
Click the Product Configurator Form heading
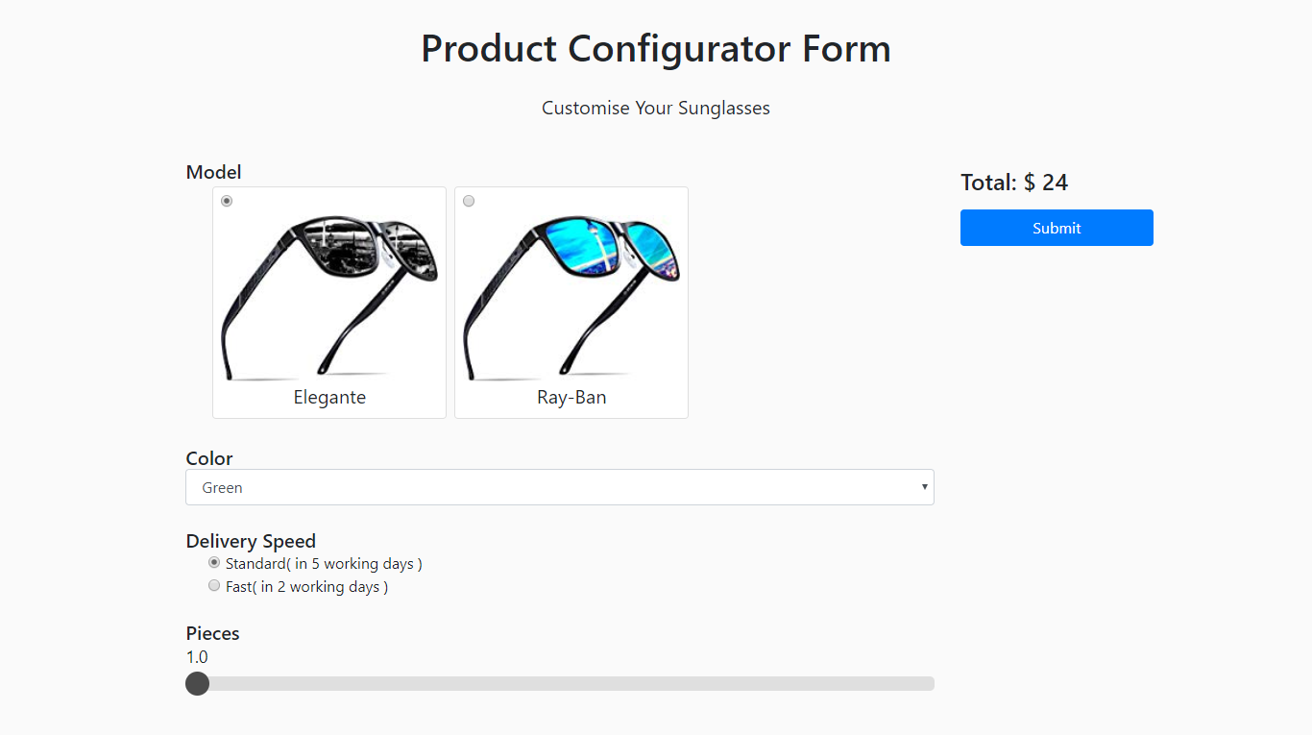click(x=656, y=48)
